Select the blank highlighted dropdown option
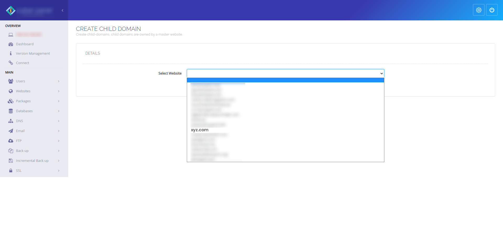This screenshot has height=228, width=503. point(285,80)
